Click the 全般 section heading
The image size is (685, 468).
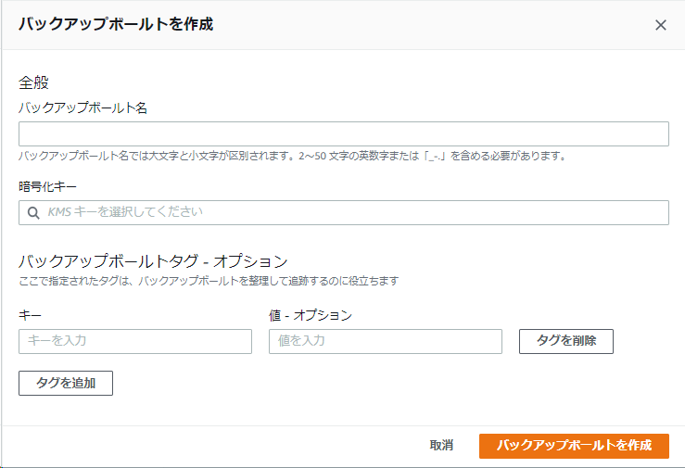coord(33,82)
